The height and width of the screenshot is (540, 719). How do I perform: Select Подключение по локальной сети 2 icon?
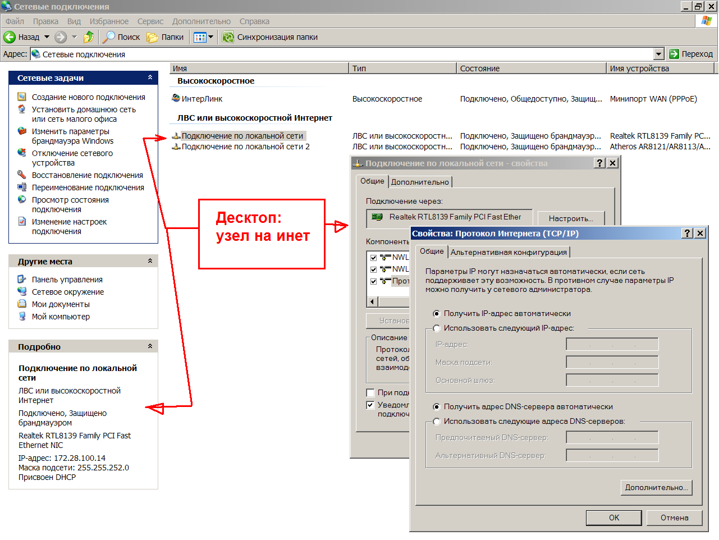click(176, 147)
